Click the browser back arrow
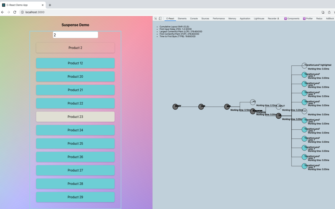The image size is (335, 209). pos(3,12)
